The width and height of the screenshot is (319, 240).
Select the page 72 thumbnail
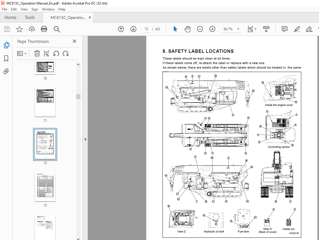[x=45, y=145]
